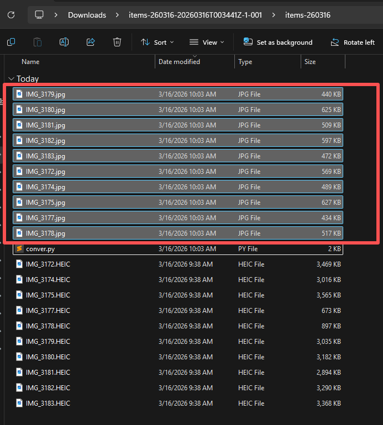This screenshot has width=383, height=425.
Task: Open the Sort dropdown menu
Action: click(x=157, y=42)
